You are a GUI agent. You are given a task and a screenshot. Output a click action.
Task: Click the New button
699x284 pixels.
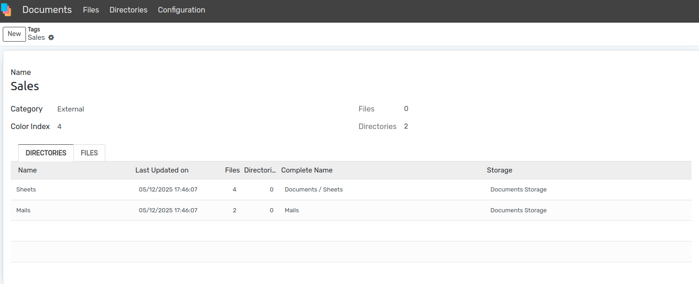[x=14, y=34]
